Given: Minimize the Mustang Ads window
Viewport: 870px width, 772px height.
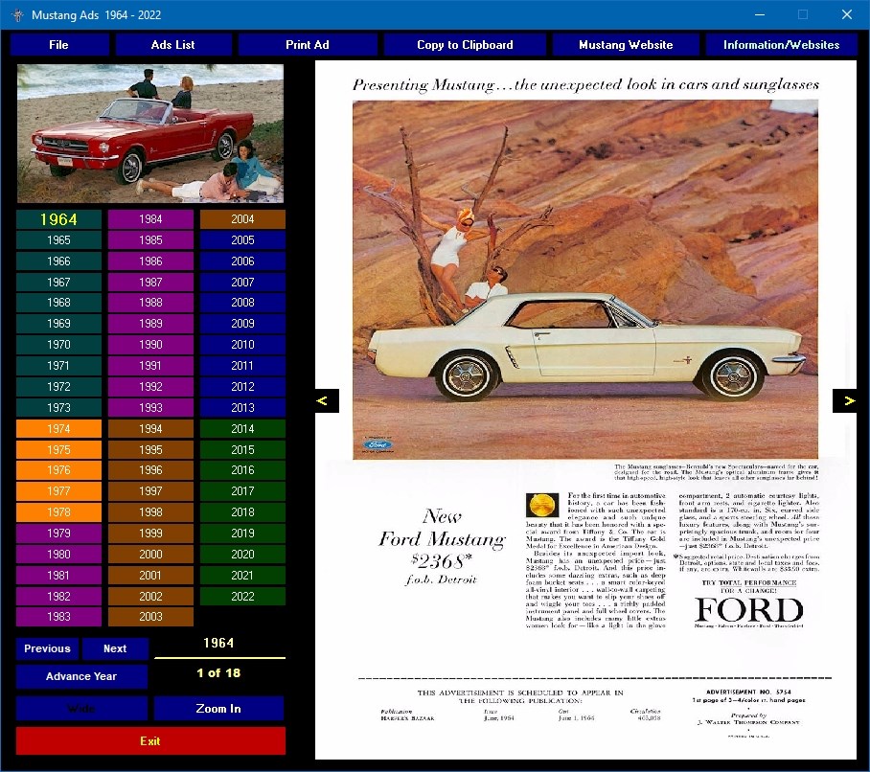Looking at the screenshot, I should 760,15.
